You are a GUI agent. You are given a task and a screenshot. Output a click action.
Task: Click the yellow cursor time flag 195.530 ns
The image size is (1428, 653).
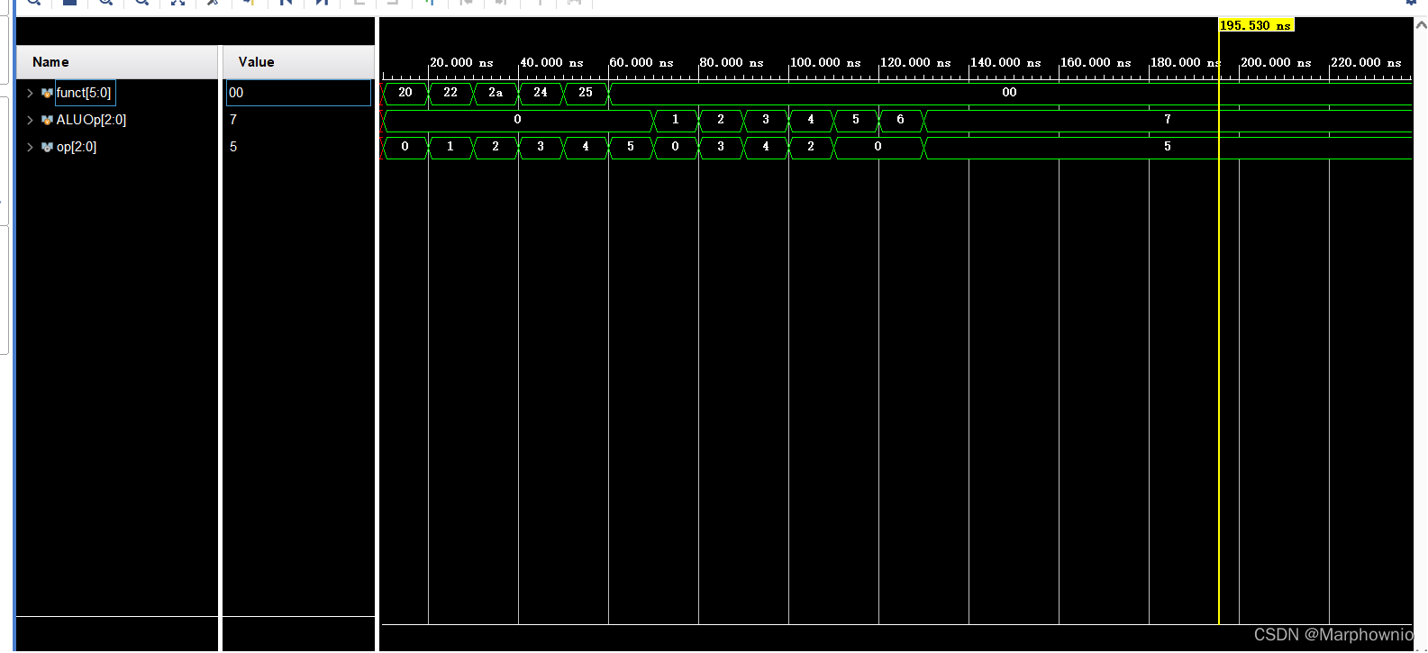point(1256,25)
